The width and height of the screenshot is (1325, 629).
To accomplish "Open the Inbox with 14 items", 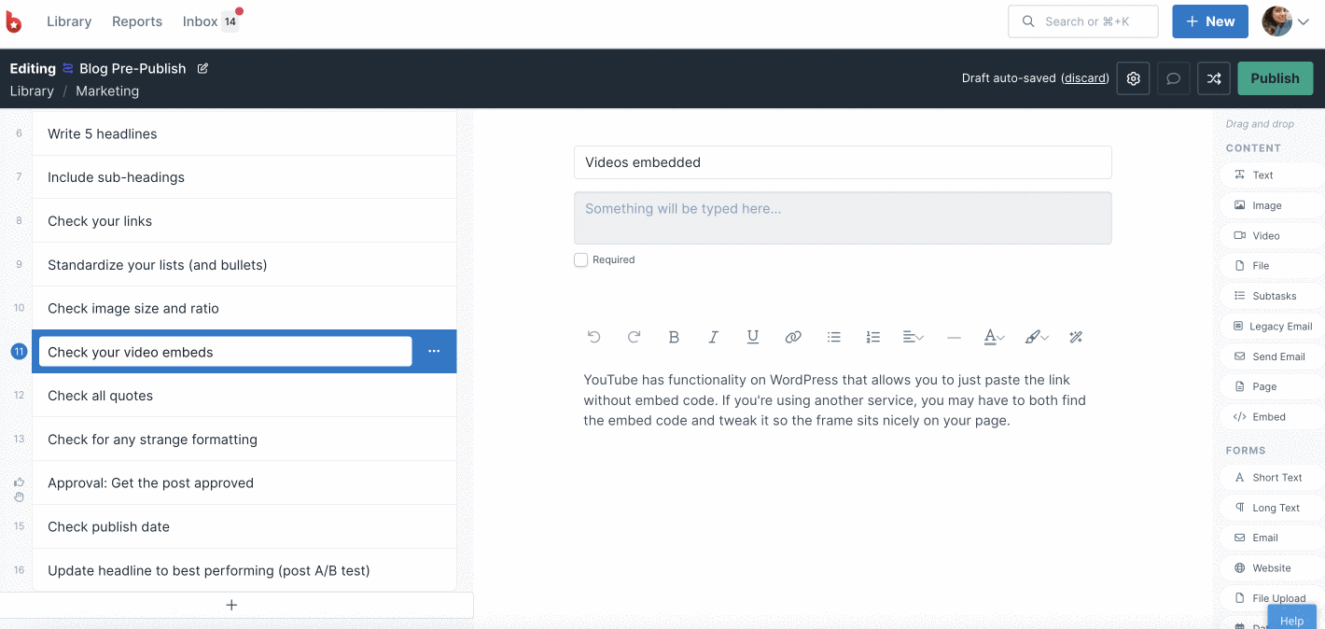I will pyautogui.click(x=211, y=21).
